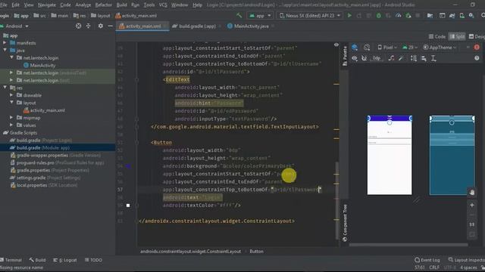This screenshot has width=485, height=272.
Task: Toggle the view options eye in design toolbar
Action: [x=355, y=58]
